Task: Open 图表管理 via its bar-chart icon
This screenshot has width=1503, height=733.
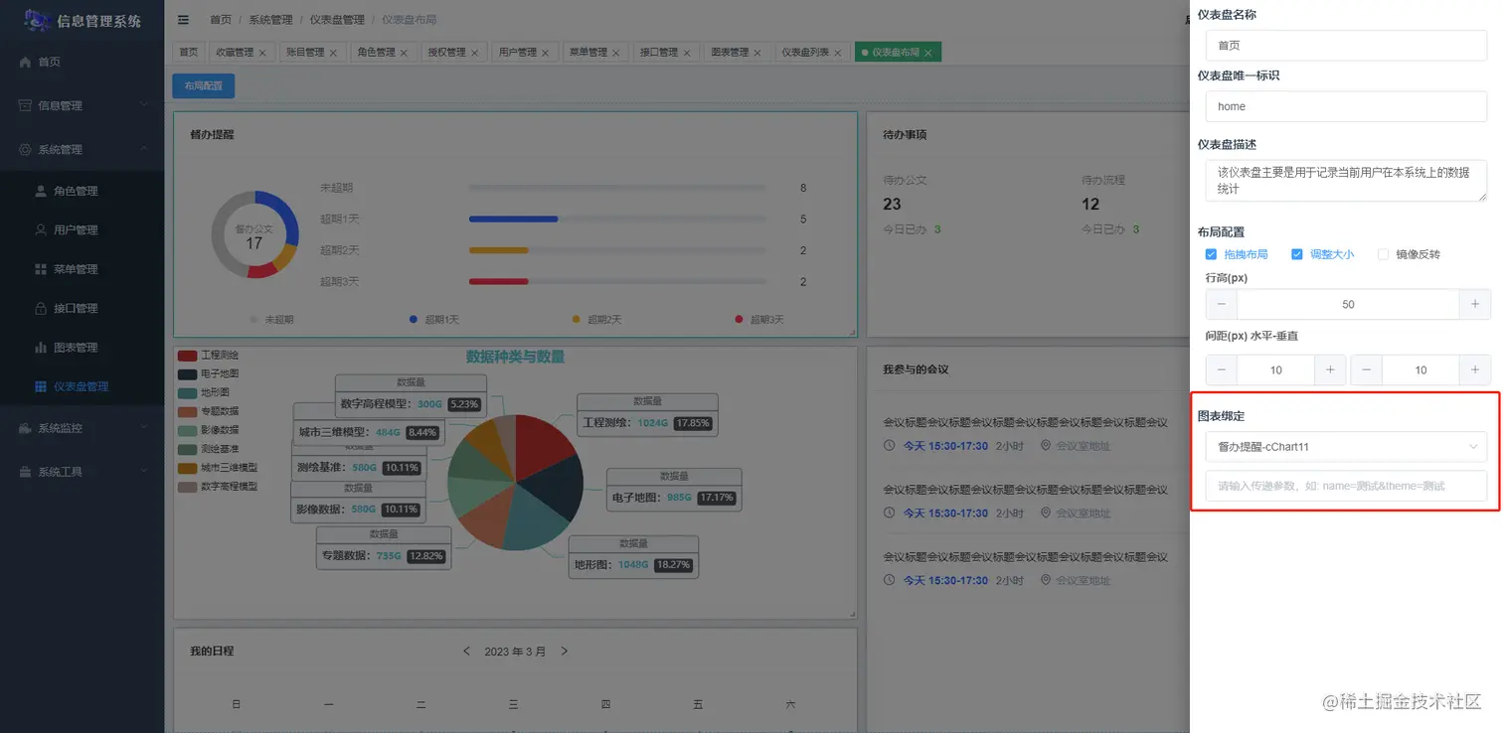Action: pos(41,348)
